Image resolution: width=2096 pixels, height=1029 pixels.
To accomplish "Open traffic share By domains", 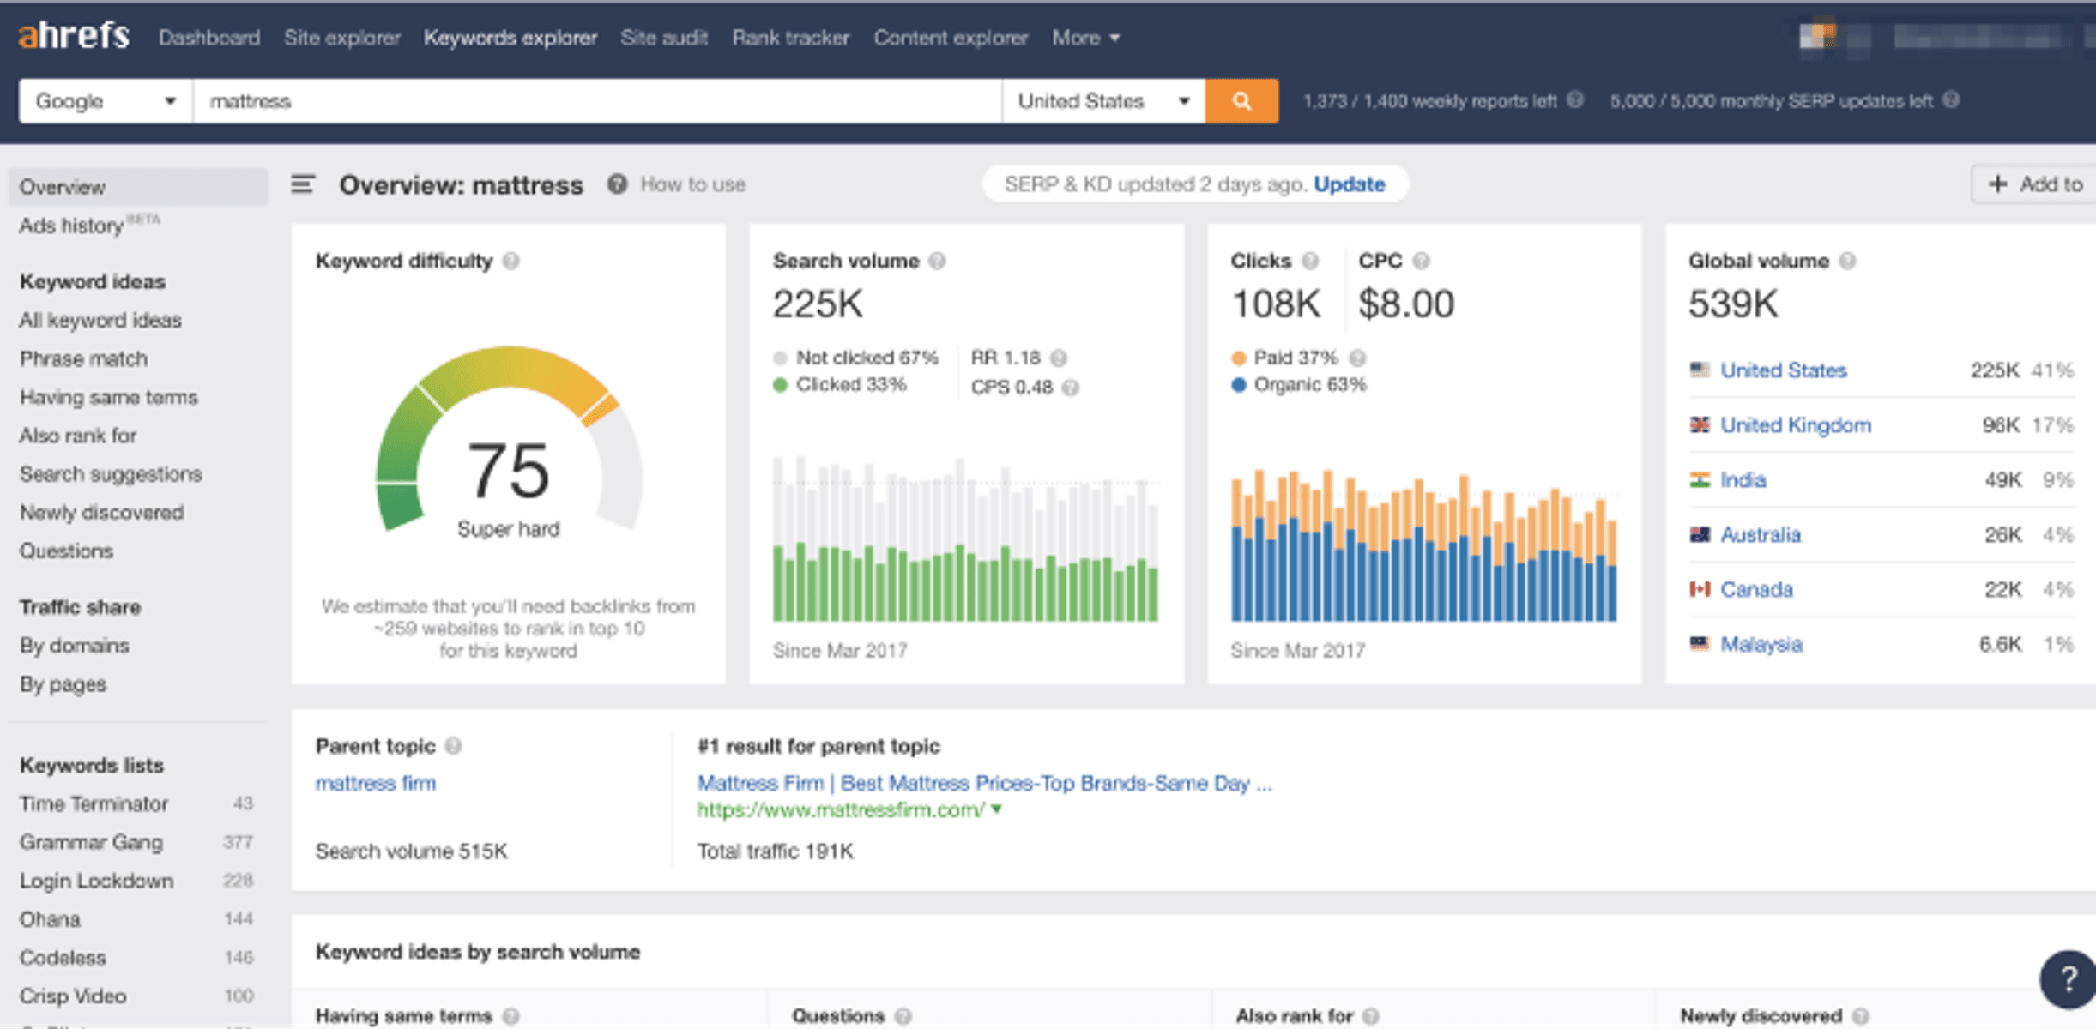I will pyautogui.click(x=74, y=646).
